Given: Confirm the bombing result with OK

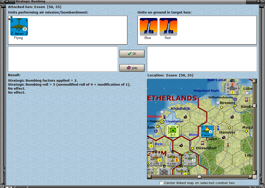Looking at the screenshot, I should pyautogui.click(x=132, y=54).
